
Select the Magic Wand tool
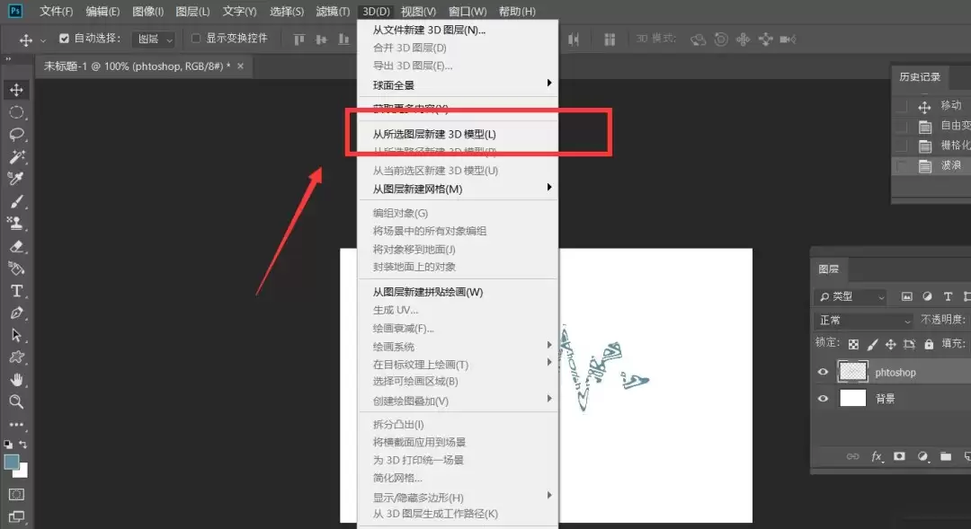coord(17,156)
